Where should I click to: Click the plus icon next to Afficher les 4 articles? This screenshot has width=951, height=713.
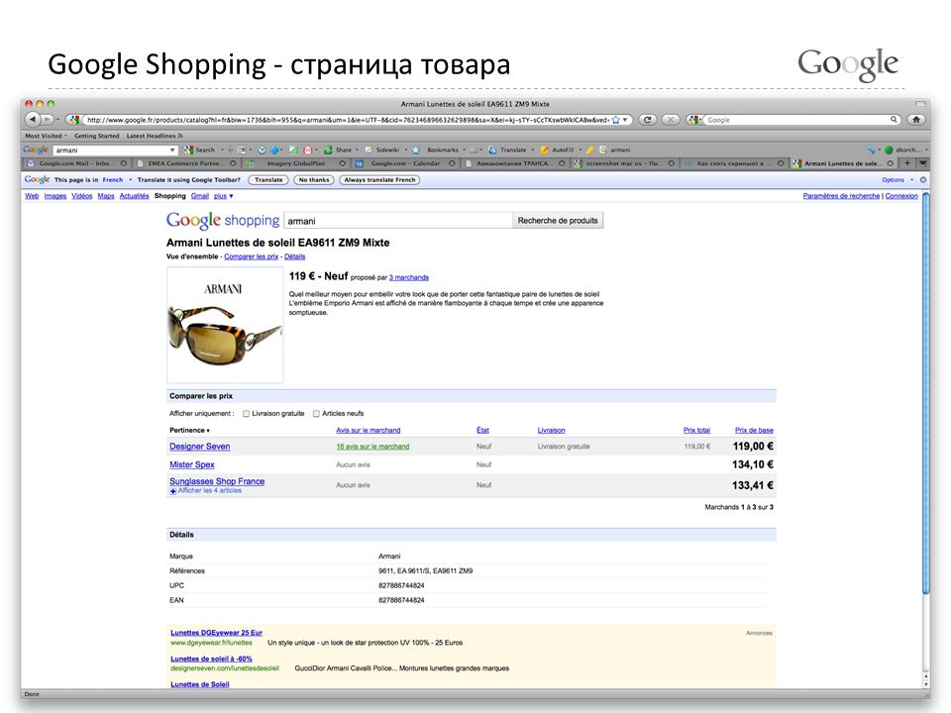click(172, 491)
